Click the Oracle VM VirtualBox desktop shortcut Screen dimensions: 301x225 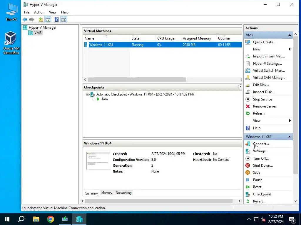click(11, 43)
